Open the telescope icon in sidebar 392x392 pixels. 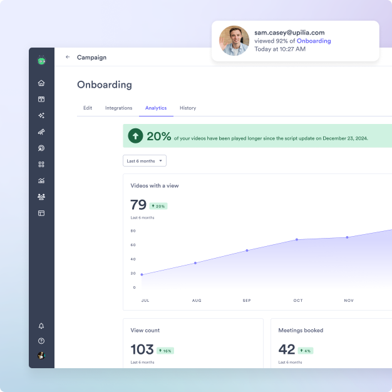point(41,132)
